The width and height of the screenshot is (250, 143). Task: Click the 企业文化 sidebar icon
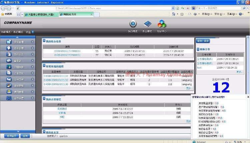(9, 73)
